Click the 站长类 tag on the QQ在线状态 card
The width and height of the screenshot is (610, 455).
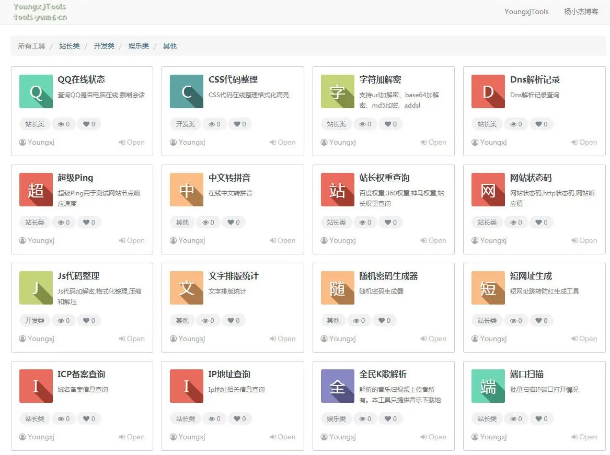[x=34, y=124]
